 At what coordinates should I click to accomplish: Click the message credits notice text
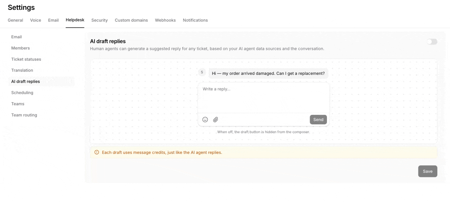click(x=162, y=152)
